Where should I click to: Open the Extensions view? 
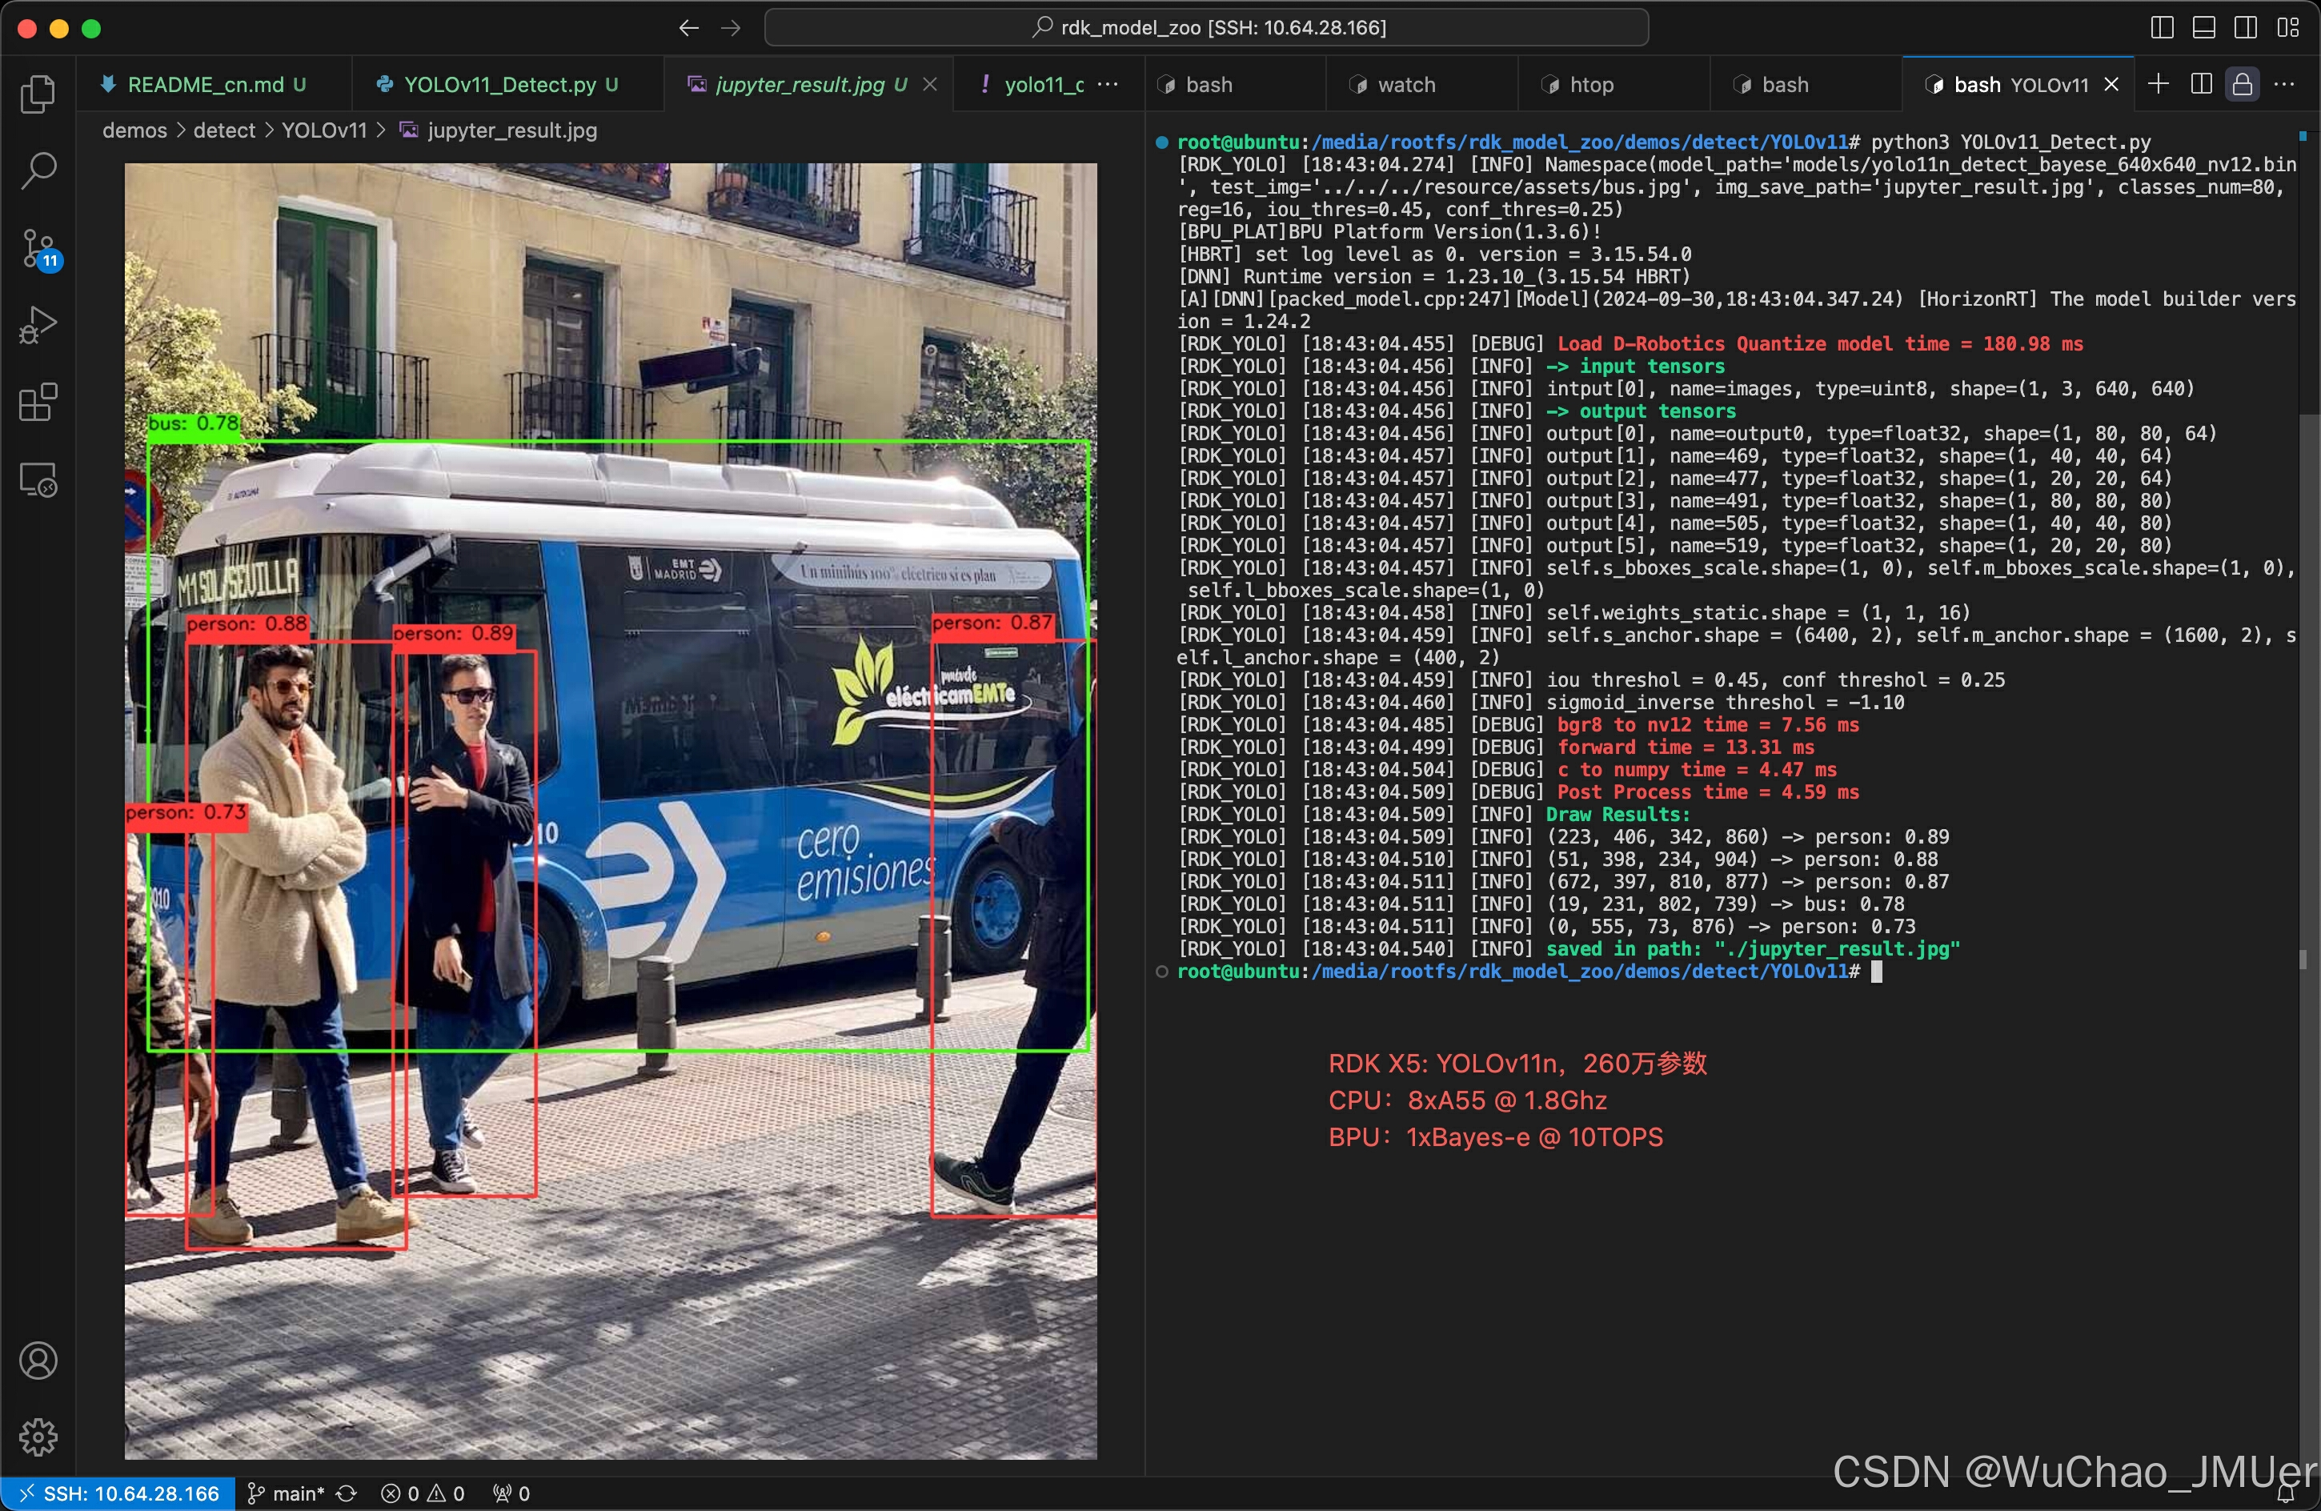point(38,403)
